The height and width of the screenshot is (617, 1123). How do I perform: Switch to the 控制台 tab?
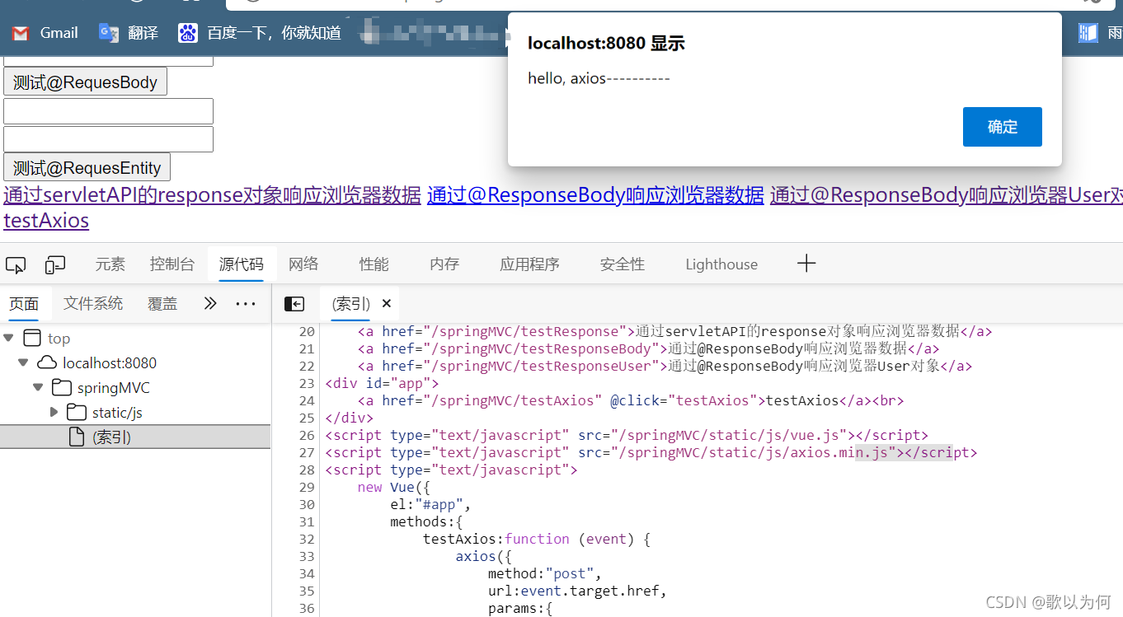(172, 264)
